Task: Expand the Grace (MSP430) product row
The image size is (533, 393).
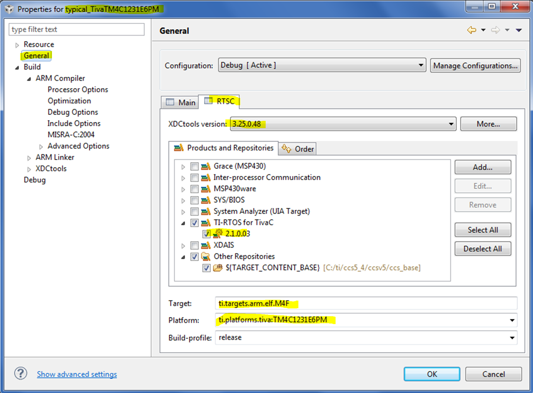Action: pos(183,167)
